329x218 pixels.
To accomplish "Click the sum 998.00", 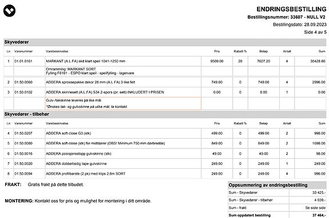I will (319, 134).
